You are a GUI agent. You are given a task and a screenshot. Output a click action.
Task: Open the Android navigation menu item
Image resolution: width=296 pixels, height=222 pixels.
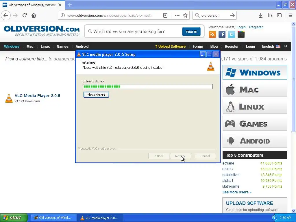(82, 47)
